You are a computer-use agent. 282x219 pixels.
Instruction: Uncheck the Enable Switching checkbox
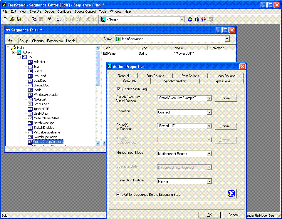[x=119, y=89]
